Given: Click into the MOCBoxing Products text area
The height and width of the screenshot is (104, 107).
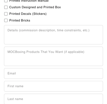Looking at the screenshot, I should coord(53,56).
